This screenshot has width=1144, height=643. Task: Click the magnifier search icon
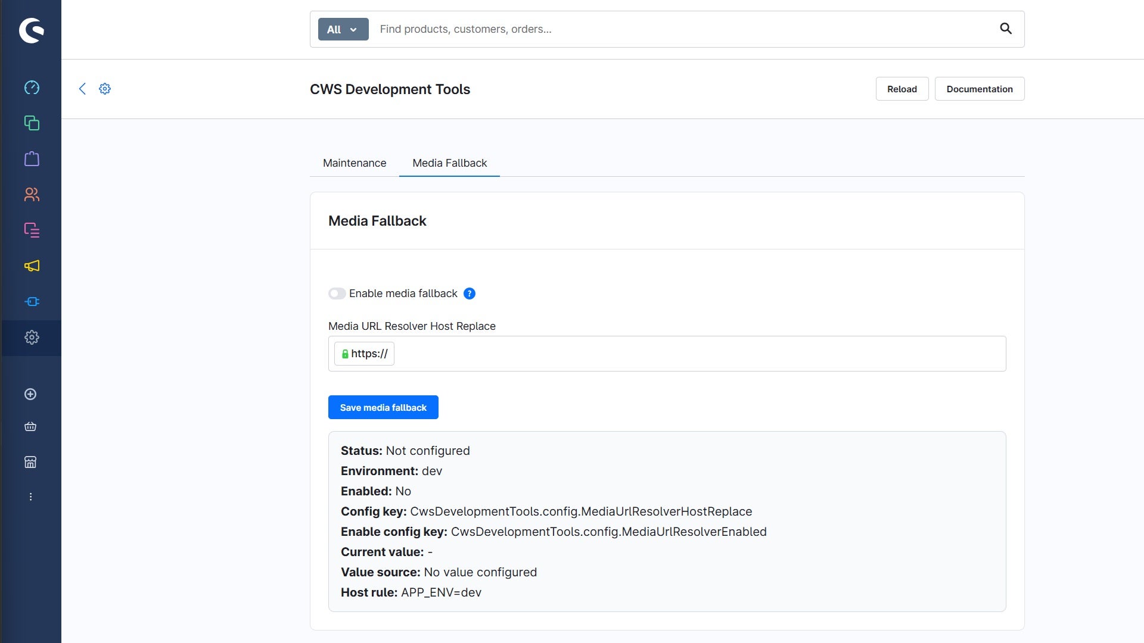(x=1006, y=29)
